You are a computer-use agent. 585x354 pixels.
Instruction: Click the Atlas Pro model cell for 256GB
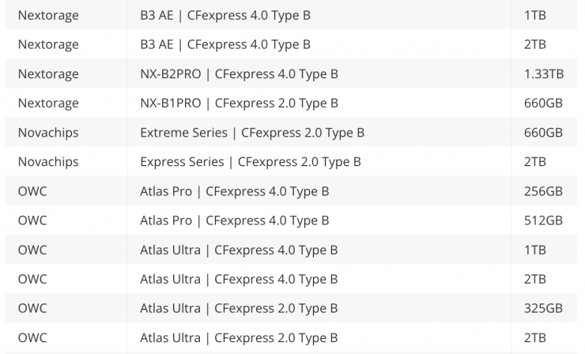[x=234, y=190]
